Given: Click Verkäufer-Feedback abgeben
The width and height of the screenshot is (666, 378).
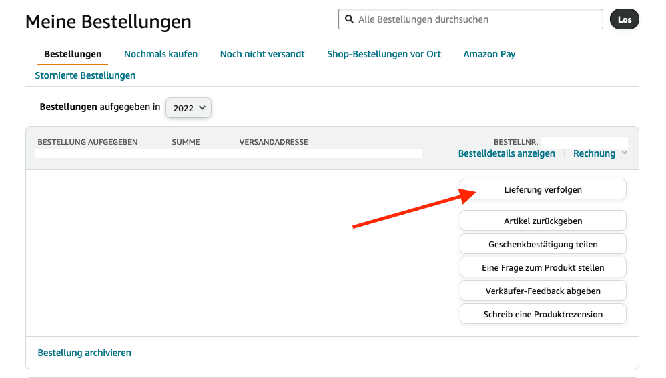Looking at the screenshot, I should [x=543, y=291].
